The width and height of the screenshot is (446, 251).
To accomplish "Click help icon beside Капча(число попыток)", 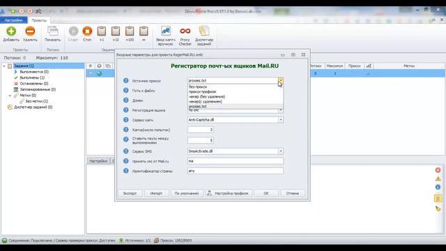I will click(x=126, y=130).
